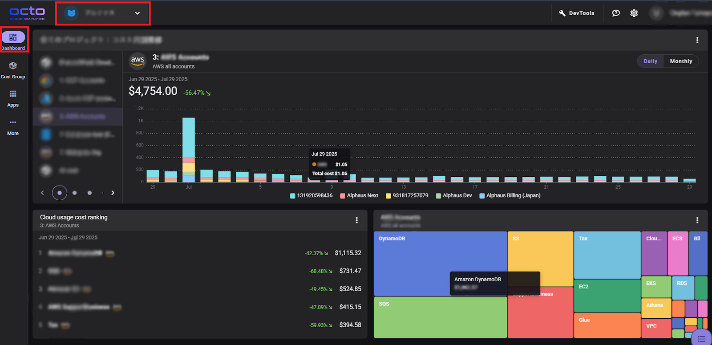This screenshot has height=345, width=712.
Task: Expand the project selector dropdown
Action: click(103, 13)
